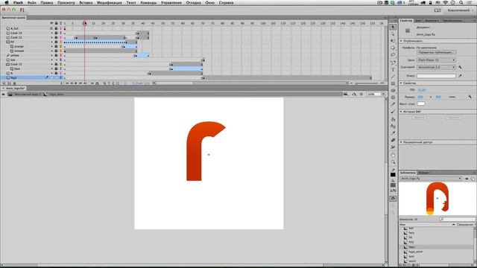Toggle visibility of A_full layer
The width and height of the screenshot is (477, 268).
pyautogui.click(x=51, y=28)
